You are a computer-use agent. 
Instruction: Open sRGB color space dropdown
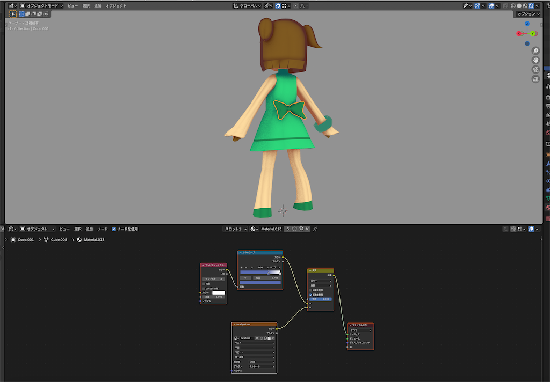tap(262, 362)
